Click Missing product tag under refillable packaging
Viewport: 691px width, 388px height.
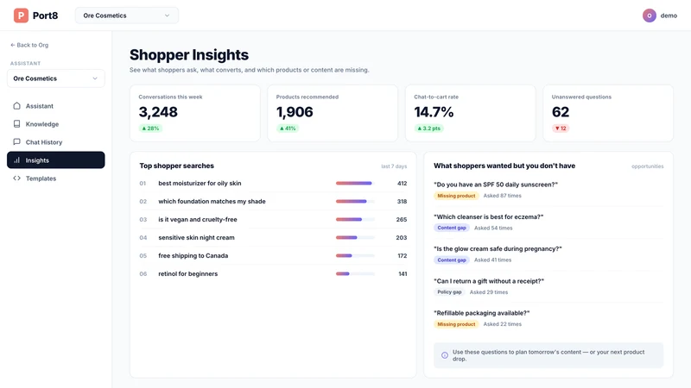click(x=456, y=324)
